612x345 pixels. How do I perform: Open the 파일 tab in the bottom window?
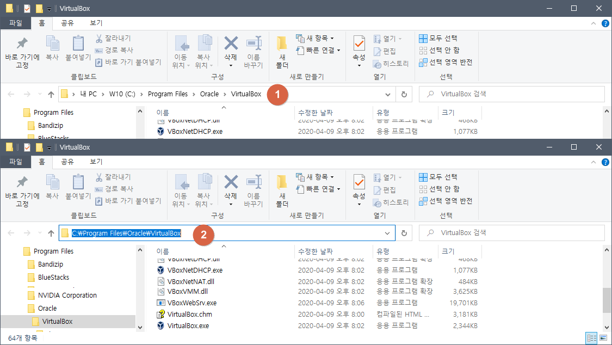point(16,162)
